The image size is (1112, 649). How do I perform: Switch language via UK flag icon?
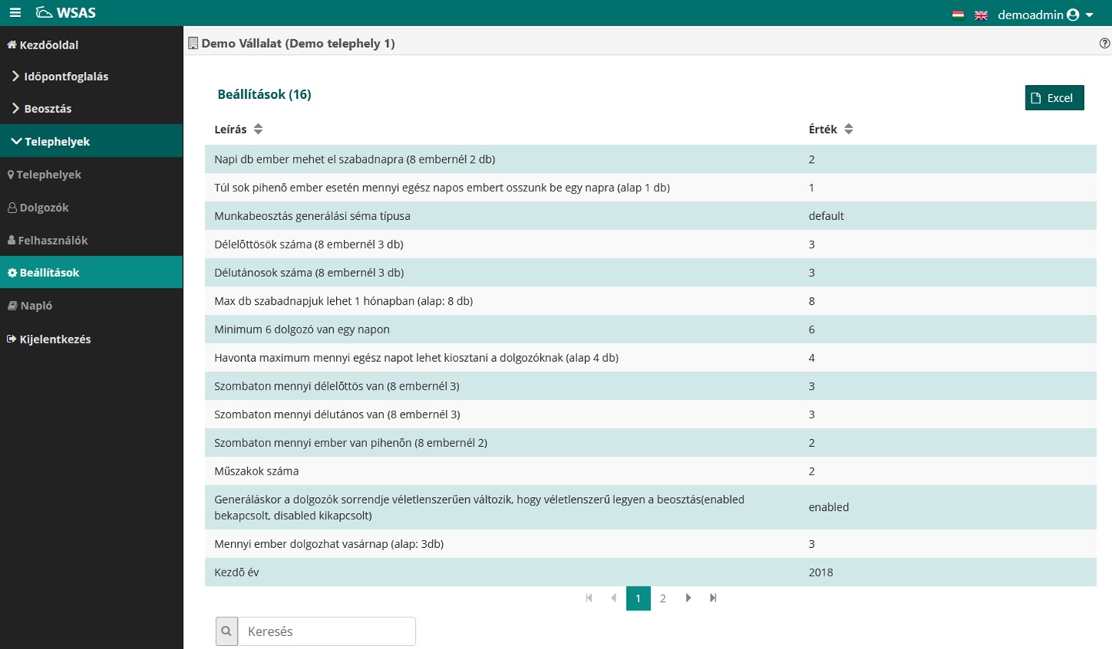[x=981, y=15]
